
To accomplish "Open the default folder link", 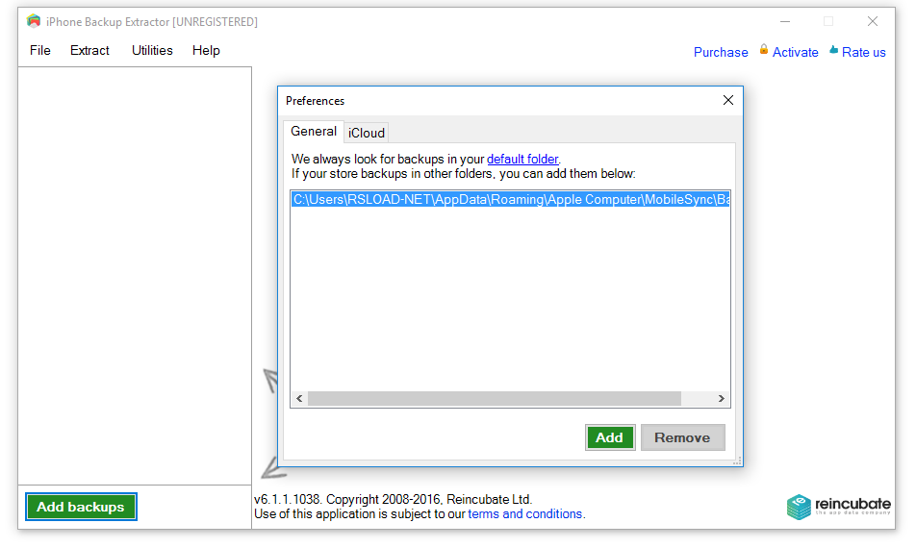I will [522, 159].
